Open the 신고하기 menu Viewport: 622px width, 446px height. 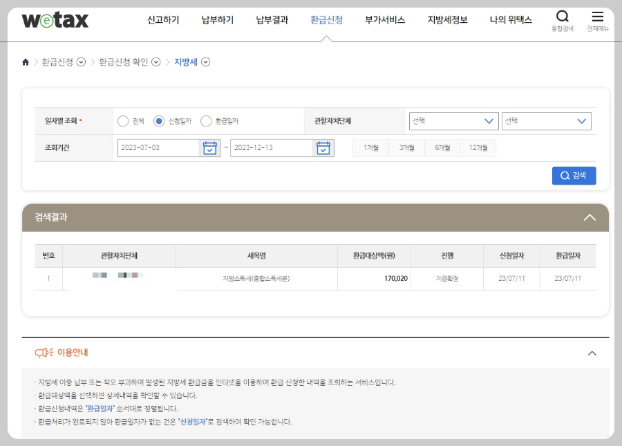(163, 20)
